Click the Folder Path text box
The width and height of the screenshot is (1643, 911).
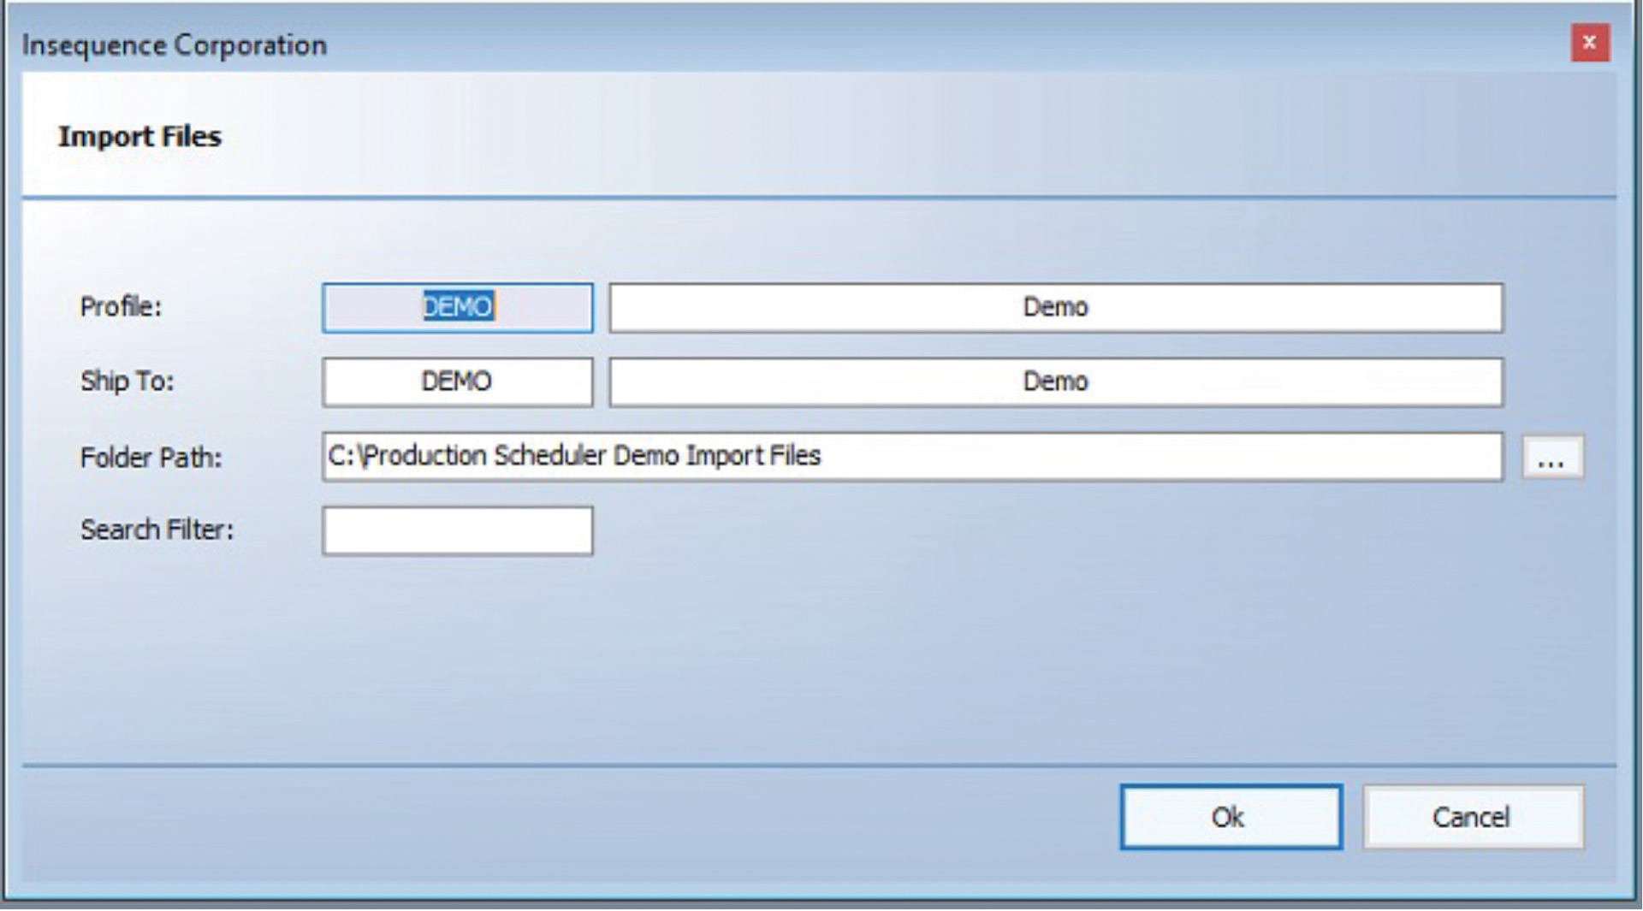(x=912, y=457)
